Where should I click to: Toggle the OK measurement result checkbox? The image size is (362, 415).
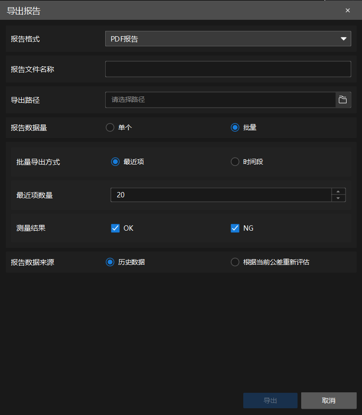click(115, 228)
